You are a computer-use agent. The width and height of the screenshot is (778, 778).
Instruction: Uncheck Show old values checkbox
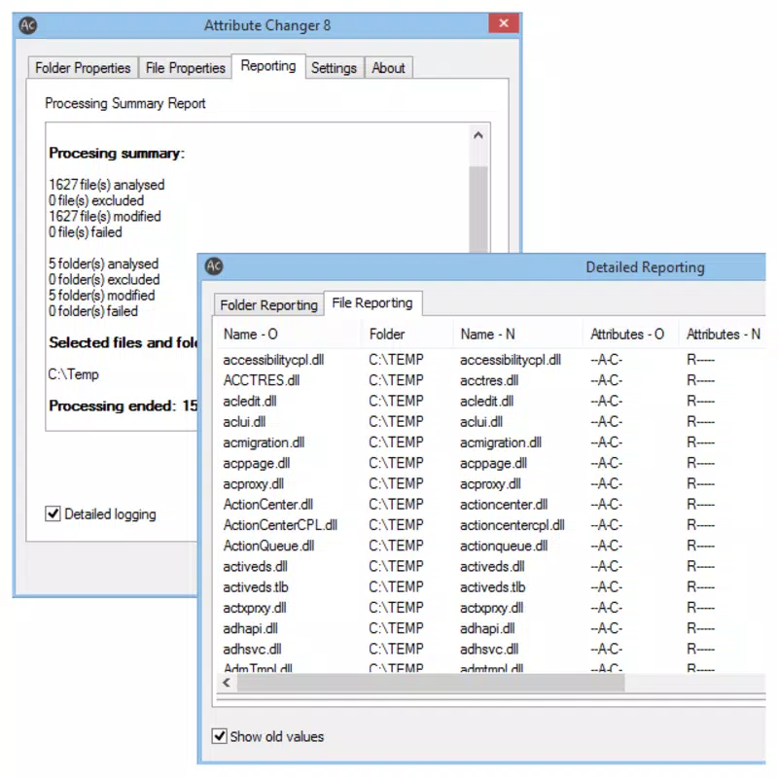pos(220,736)
